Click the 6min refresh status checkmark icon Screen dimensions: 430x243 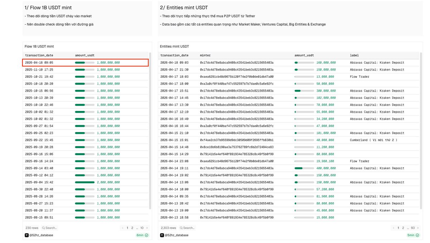(147, 235)
